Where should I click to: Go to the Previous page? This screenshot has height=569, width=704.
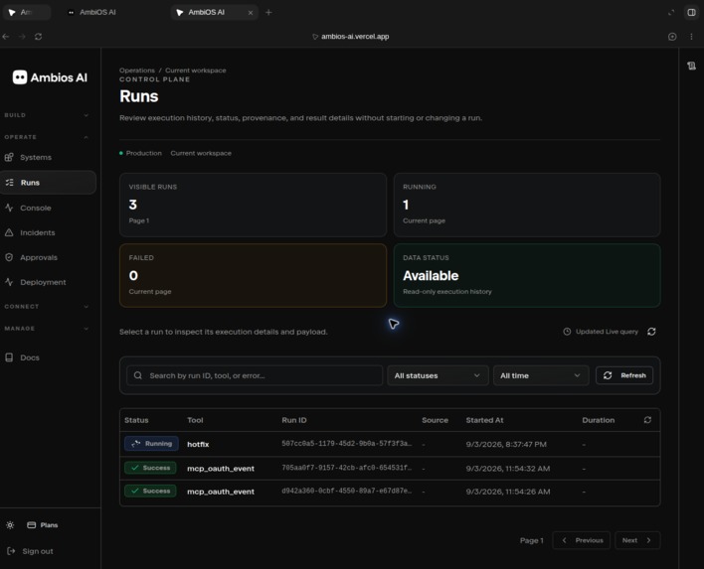(582, 540)
